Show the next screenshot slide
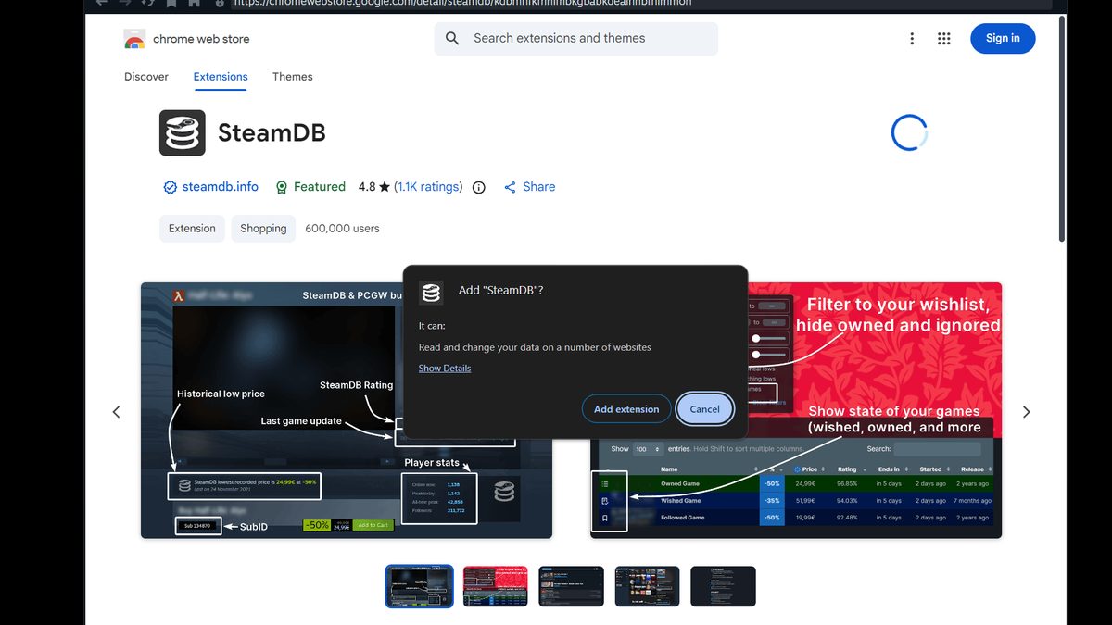The image size is (1112, 625). pos(1026,411)
